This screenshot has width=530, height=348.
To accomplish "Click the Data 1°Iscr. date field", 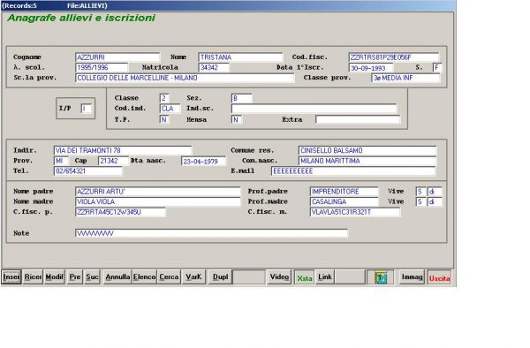I will [x=371, y=68].
